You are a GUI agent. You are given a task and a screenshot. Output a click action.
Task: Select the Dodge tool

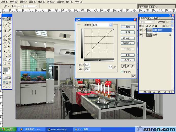click(9, 47)
